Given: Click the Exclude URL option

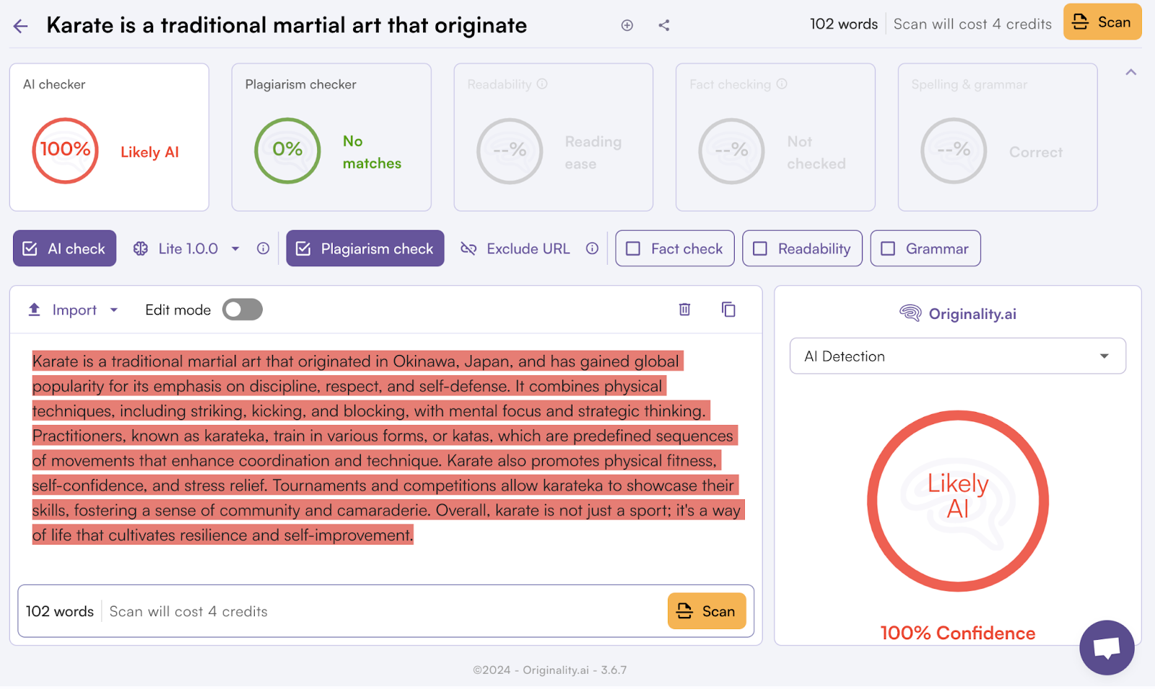Looking at the screenshot, I should pos(515,249).
